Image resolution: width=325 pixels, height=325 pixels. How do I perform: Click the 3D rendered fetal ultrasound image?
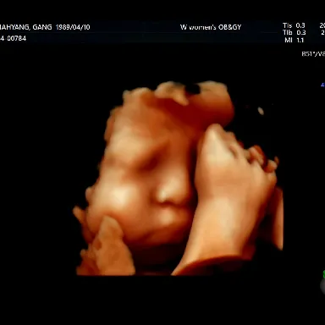pos(179,179)
